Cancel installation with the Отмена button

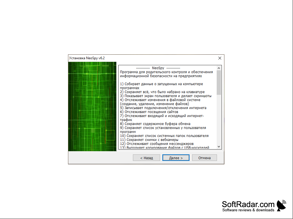[x=204, y=158]
